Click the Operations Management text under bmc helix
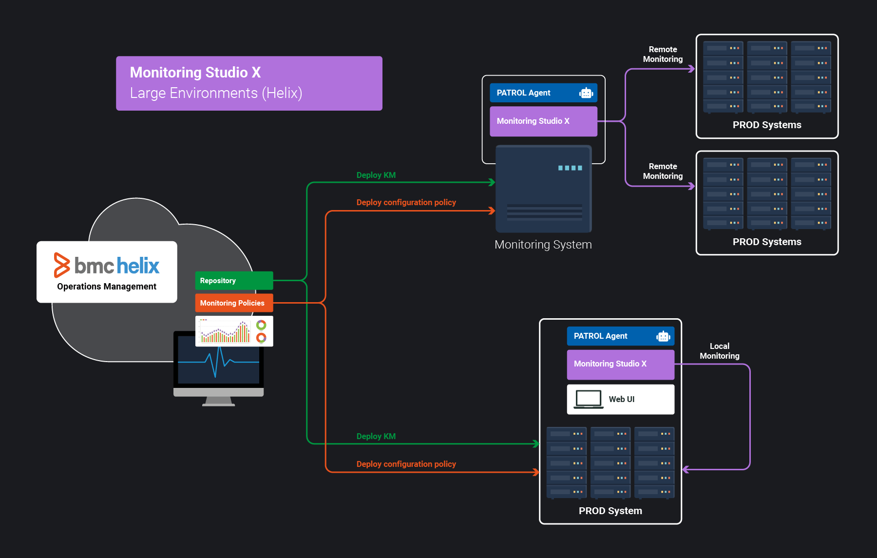The width and height of the screenshot is (877, 558). coord(107,287)
